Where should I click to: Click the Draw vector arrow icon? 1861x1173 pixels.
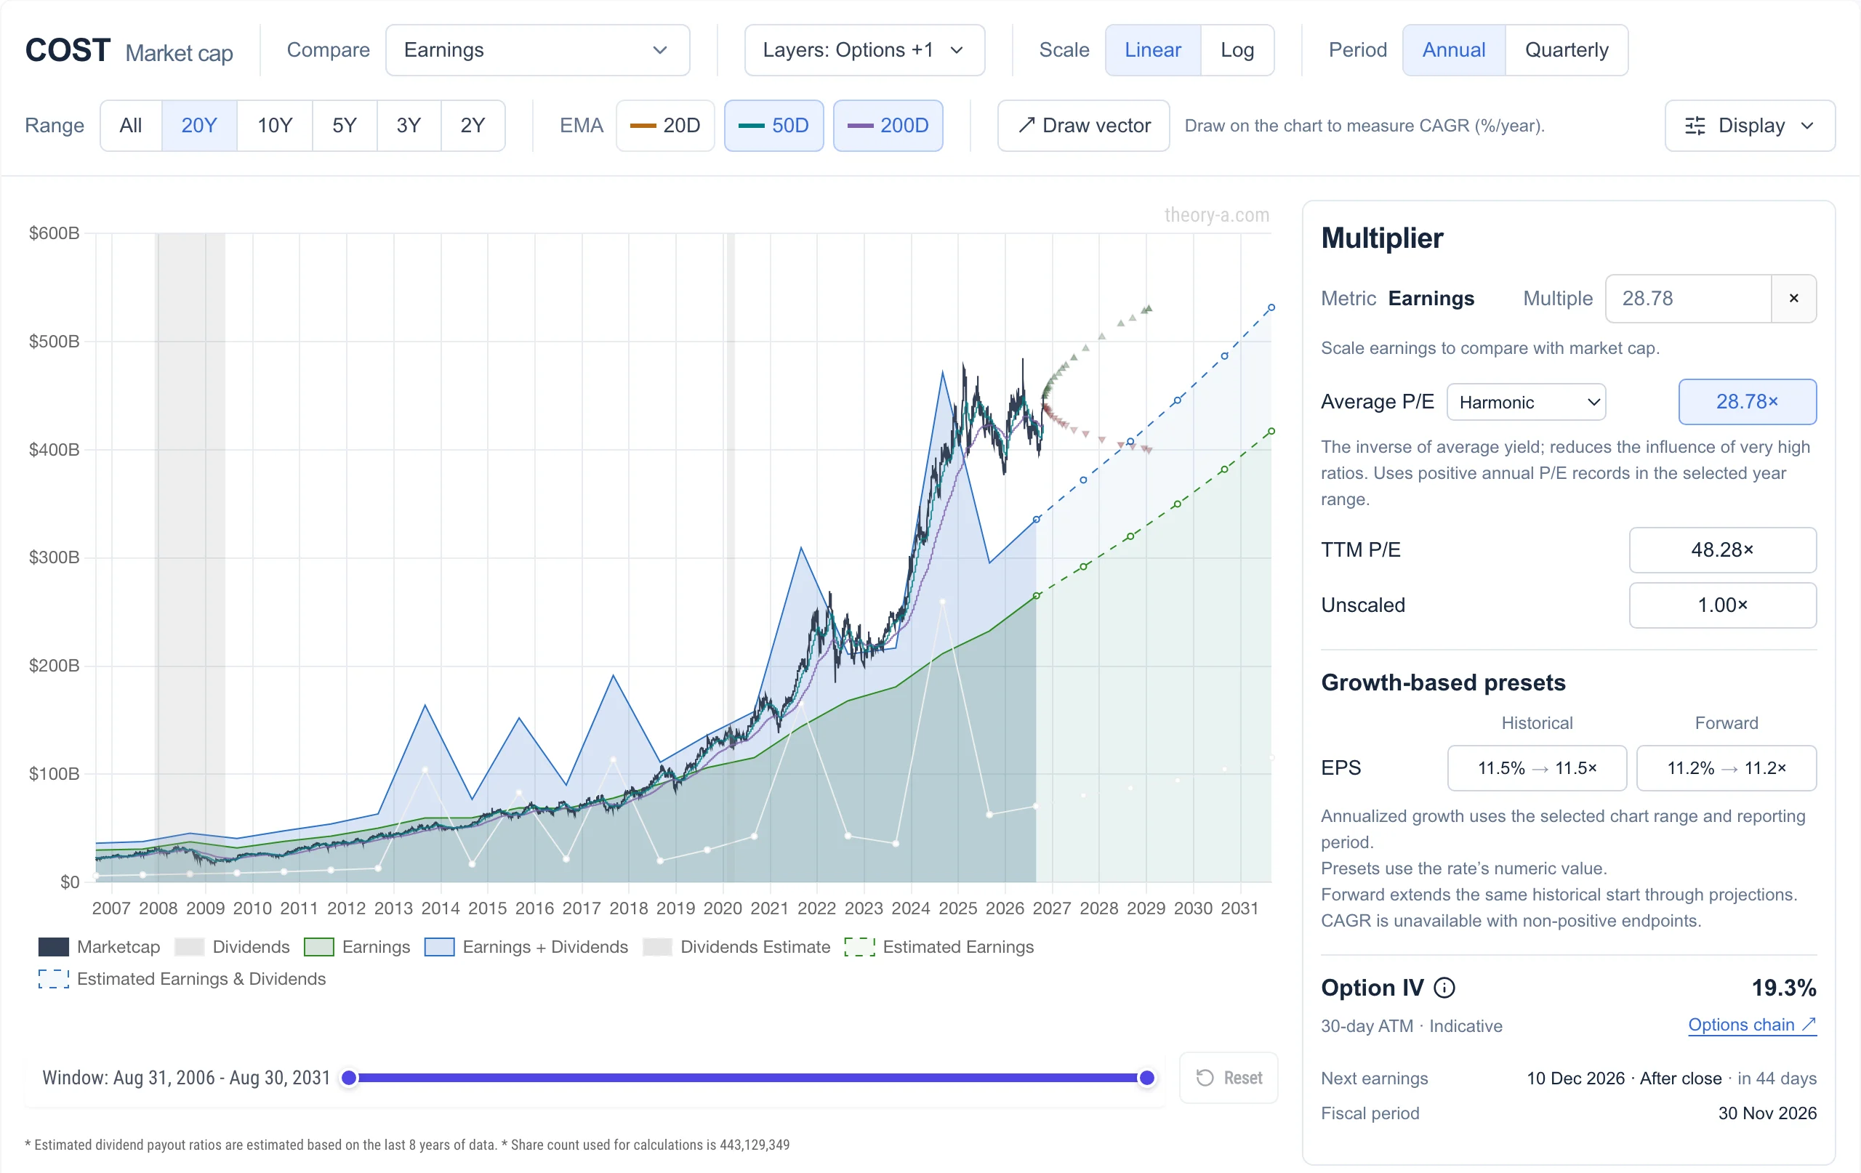(1026, 125)
